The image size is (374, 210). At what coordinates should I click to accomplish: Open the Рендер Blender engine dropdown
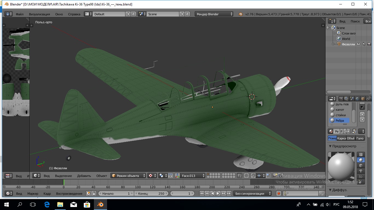[214, 14]
